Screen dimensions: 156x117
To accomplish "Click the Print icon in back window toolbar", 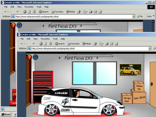I will (x=91, y=12).
